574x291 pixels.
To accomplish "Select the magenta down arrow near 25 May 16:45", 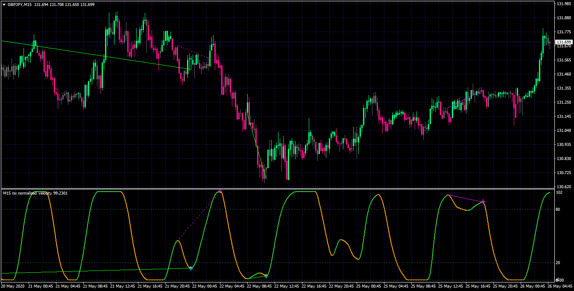I will pos(483,201).
